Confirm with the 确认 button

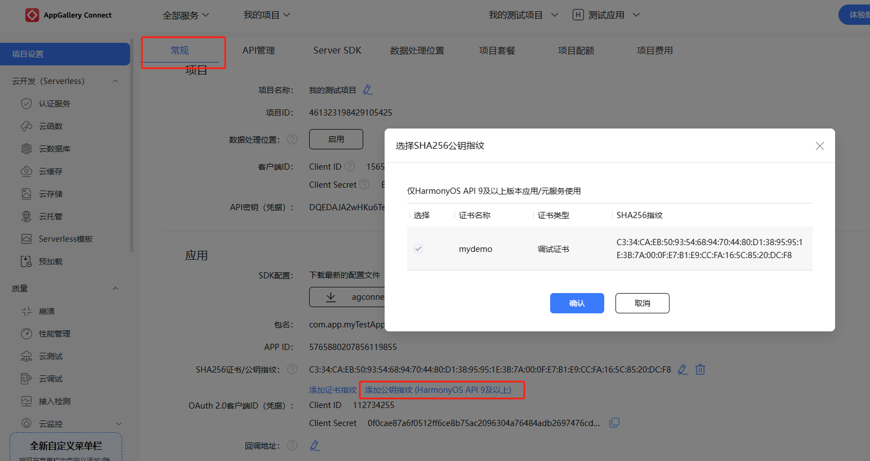click(577, 303)
